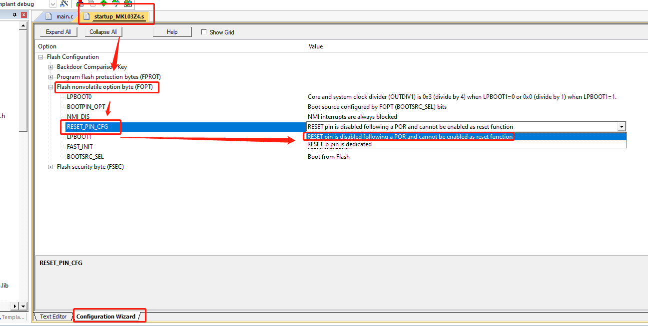Expand the Flash security byte (FSEC) node

click(50, 167)
